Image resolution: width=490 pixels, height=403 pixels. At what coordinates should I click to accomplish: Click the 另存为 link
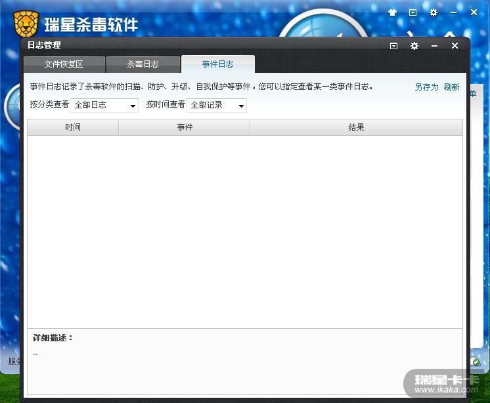pyautogui.click(x=426, y=87)
